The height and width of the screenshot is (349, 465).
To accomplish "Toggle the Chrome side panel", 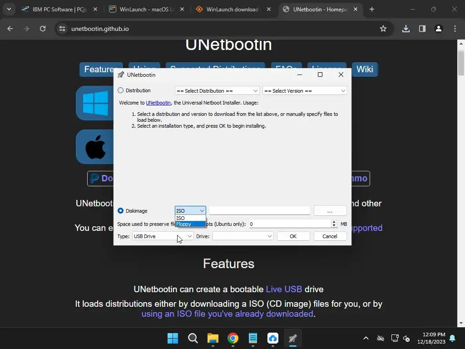I will 422,29.
